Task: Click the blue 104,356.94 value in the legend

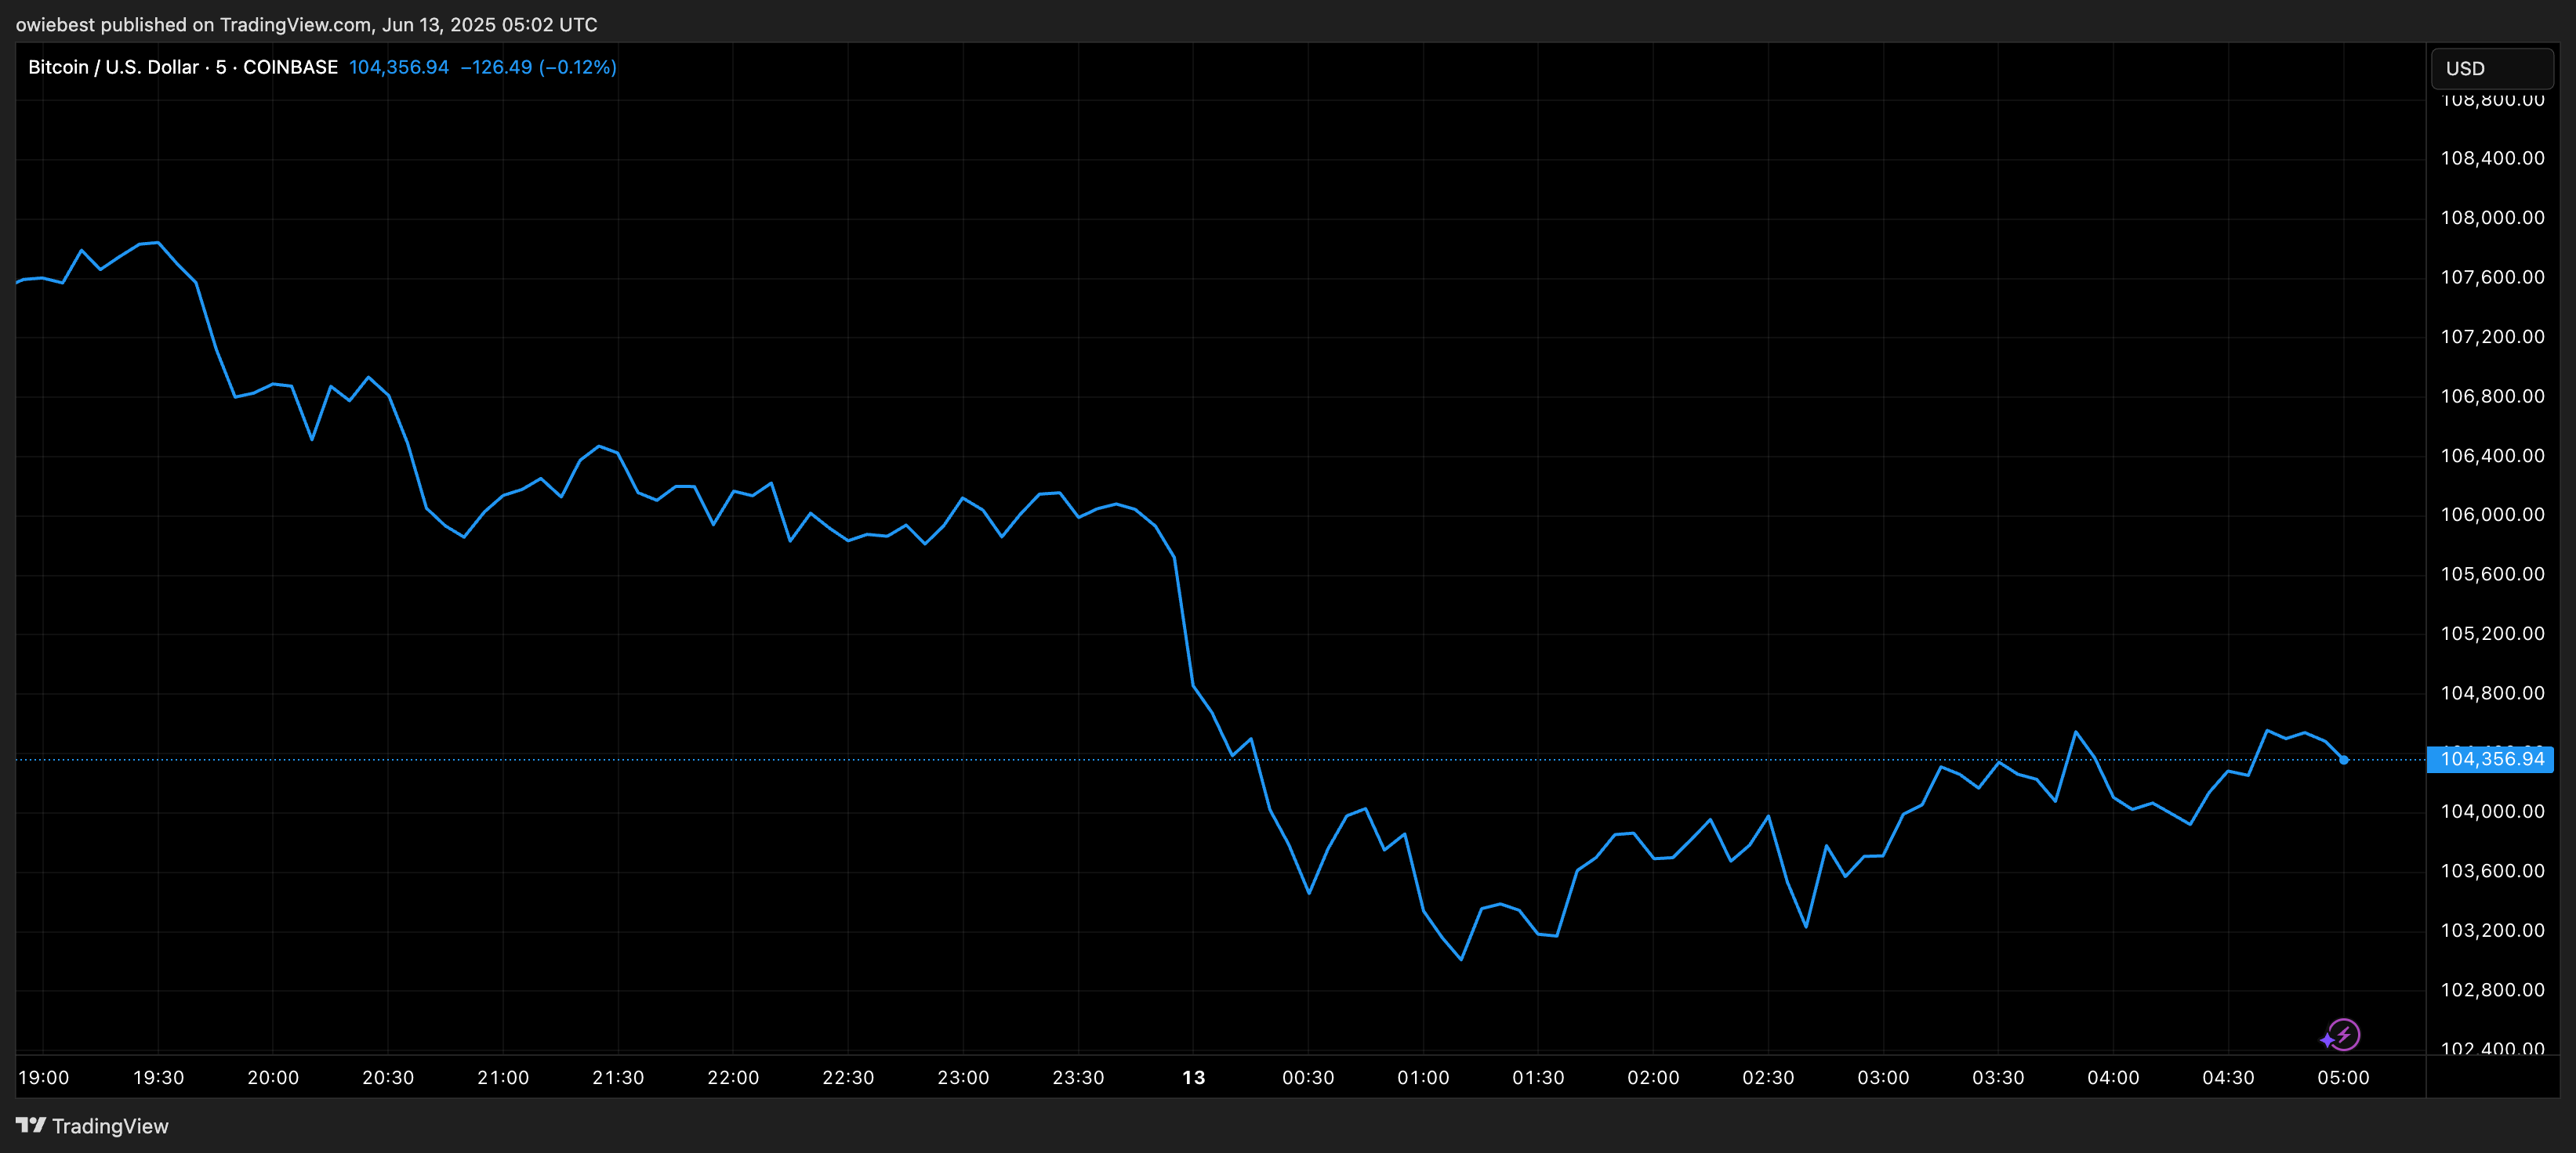Action: coord(398,67)
